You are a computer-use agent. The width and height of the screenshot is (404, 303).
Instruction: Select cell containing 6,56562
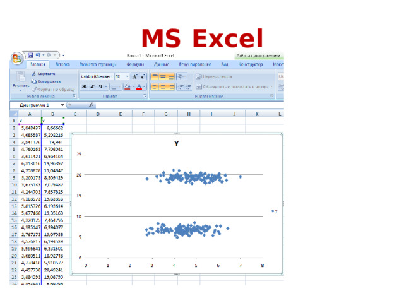click(x=52, y=128)
